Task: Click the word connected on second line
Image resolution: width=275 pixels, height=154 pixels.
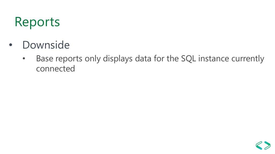Action: 55,68
